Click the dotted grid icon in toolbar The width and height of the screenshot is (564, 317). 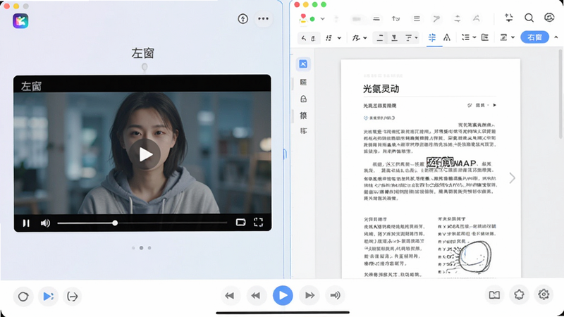pyautogui.click(x=329, y=38)
